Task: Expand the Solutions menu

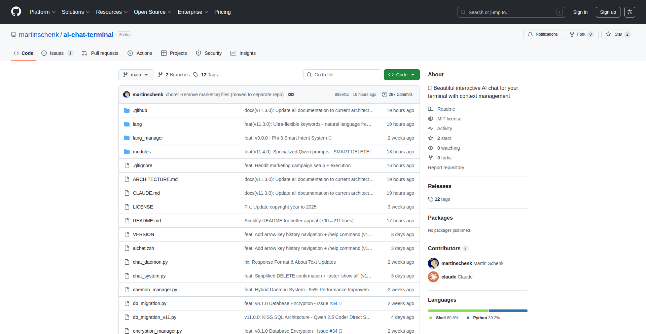Action: coord(76,12)
